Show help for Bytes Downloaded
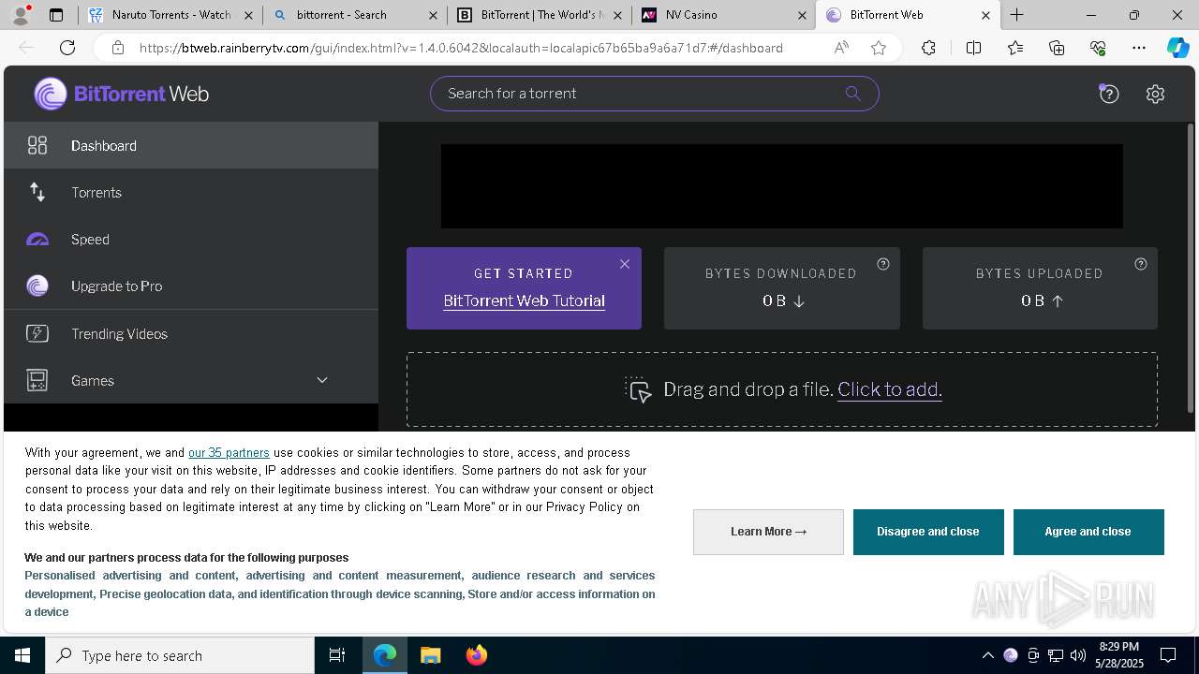1199x674 pixels. (883, 264)
